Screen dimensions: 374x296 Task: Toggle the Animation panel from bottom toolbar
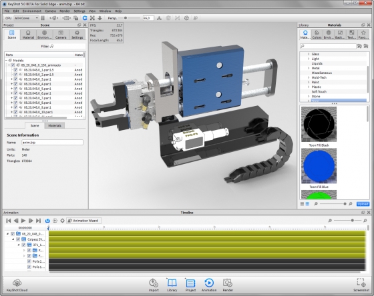[209, 285]
